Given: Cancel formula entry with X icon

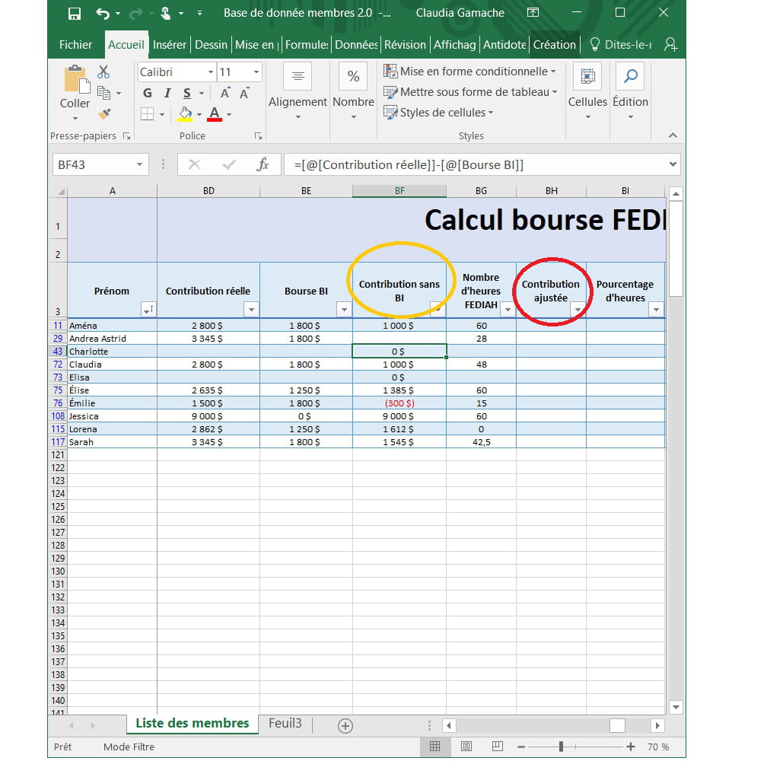Looking at the screenshot, I should [194, 165].
